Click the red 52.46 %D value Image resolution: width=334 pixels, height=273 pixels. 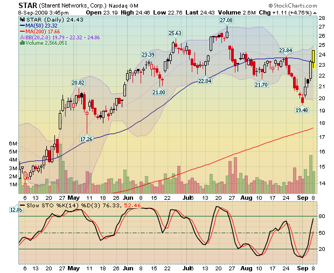tap(133, 206)
